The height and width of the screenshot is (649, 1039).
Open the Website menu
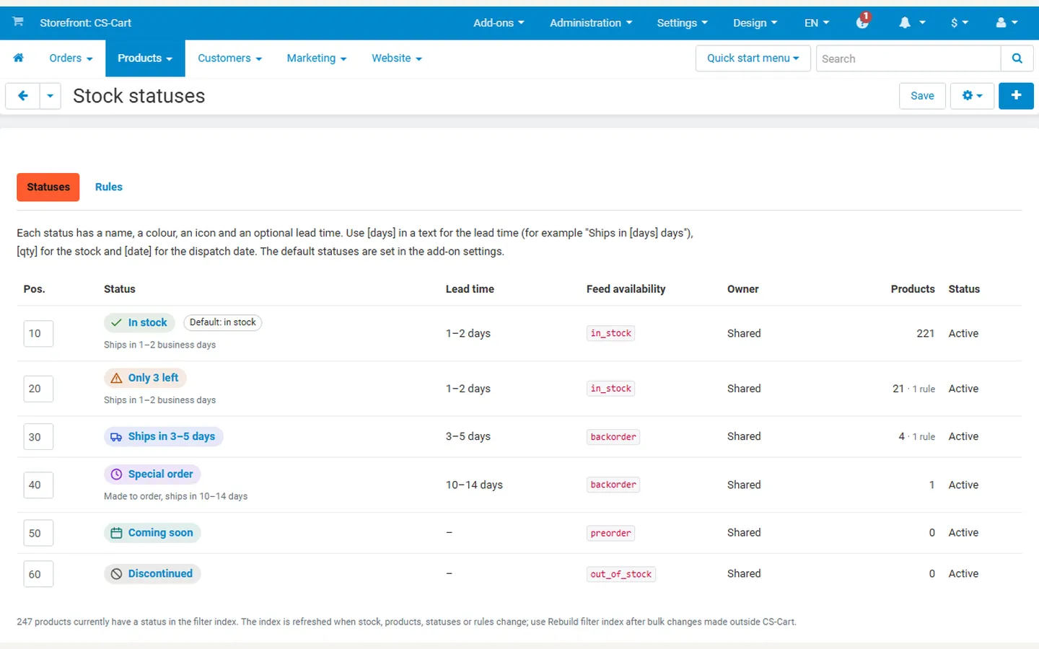pyautogui.click(x=397, y=58)
